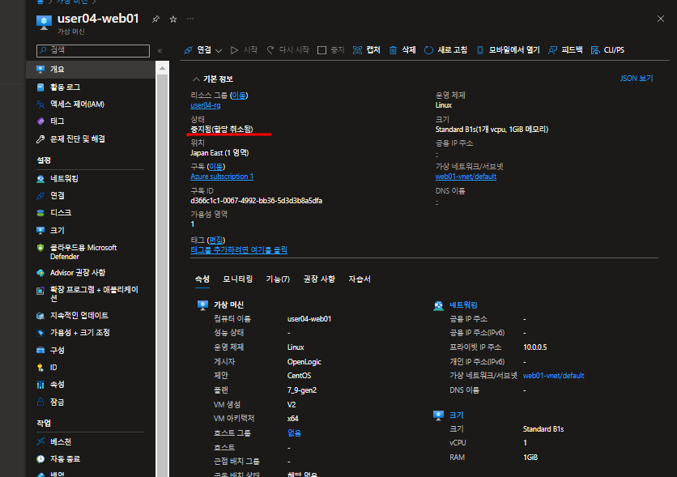Open the 연결 dropdown in toolbar

202,50
